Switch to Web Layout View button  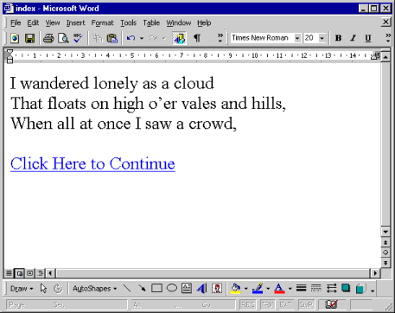coord(19,273)
